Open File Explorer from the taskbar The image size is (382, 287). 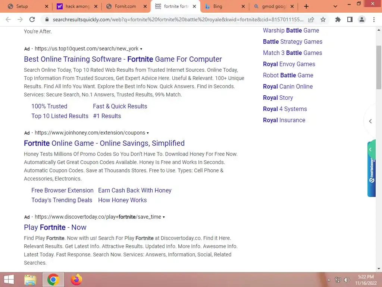click(x=30, y=280)
